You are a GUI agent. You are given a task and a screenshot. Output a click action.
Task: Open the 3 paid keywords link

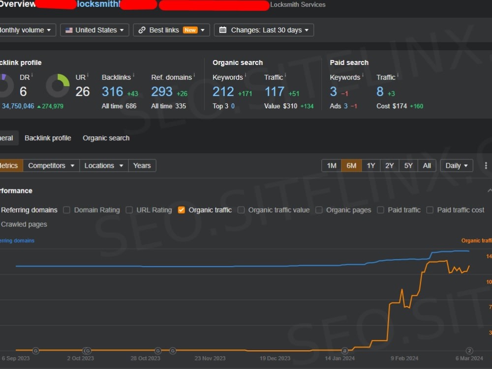click(x=333, y=92)
